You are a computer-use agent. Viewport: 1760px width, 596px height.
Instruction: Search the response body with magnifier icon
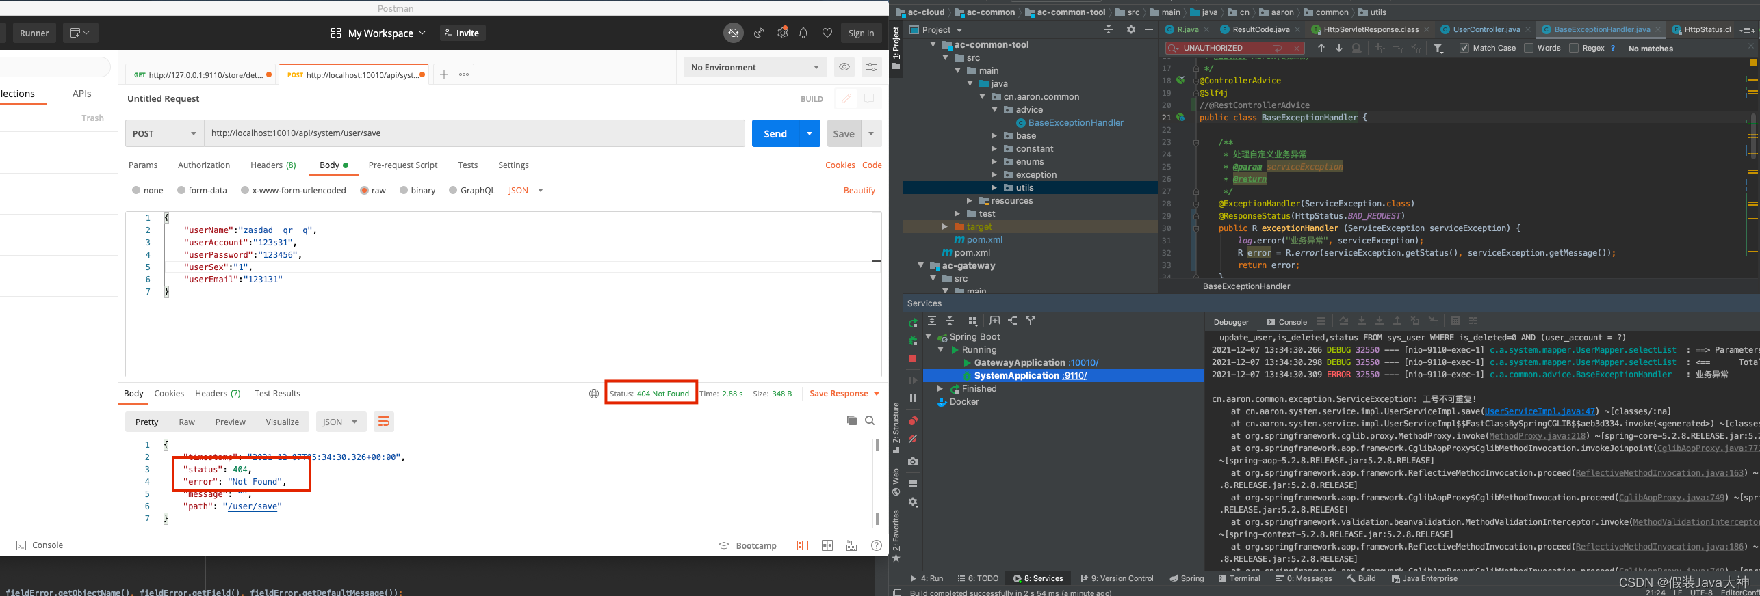(870, 420)
